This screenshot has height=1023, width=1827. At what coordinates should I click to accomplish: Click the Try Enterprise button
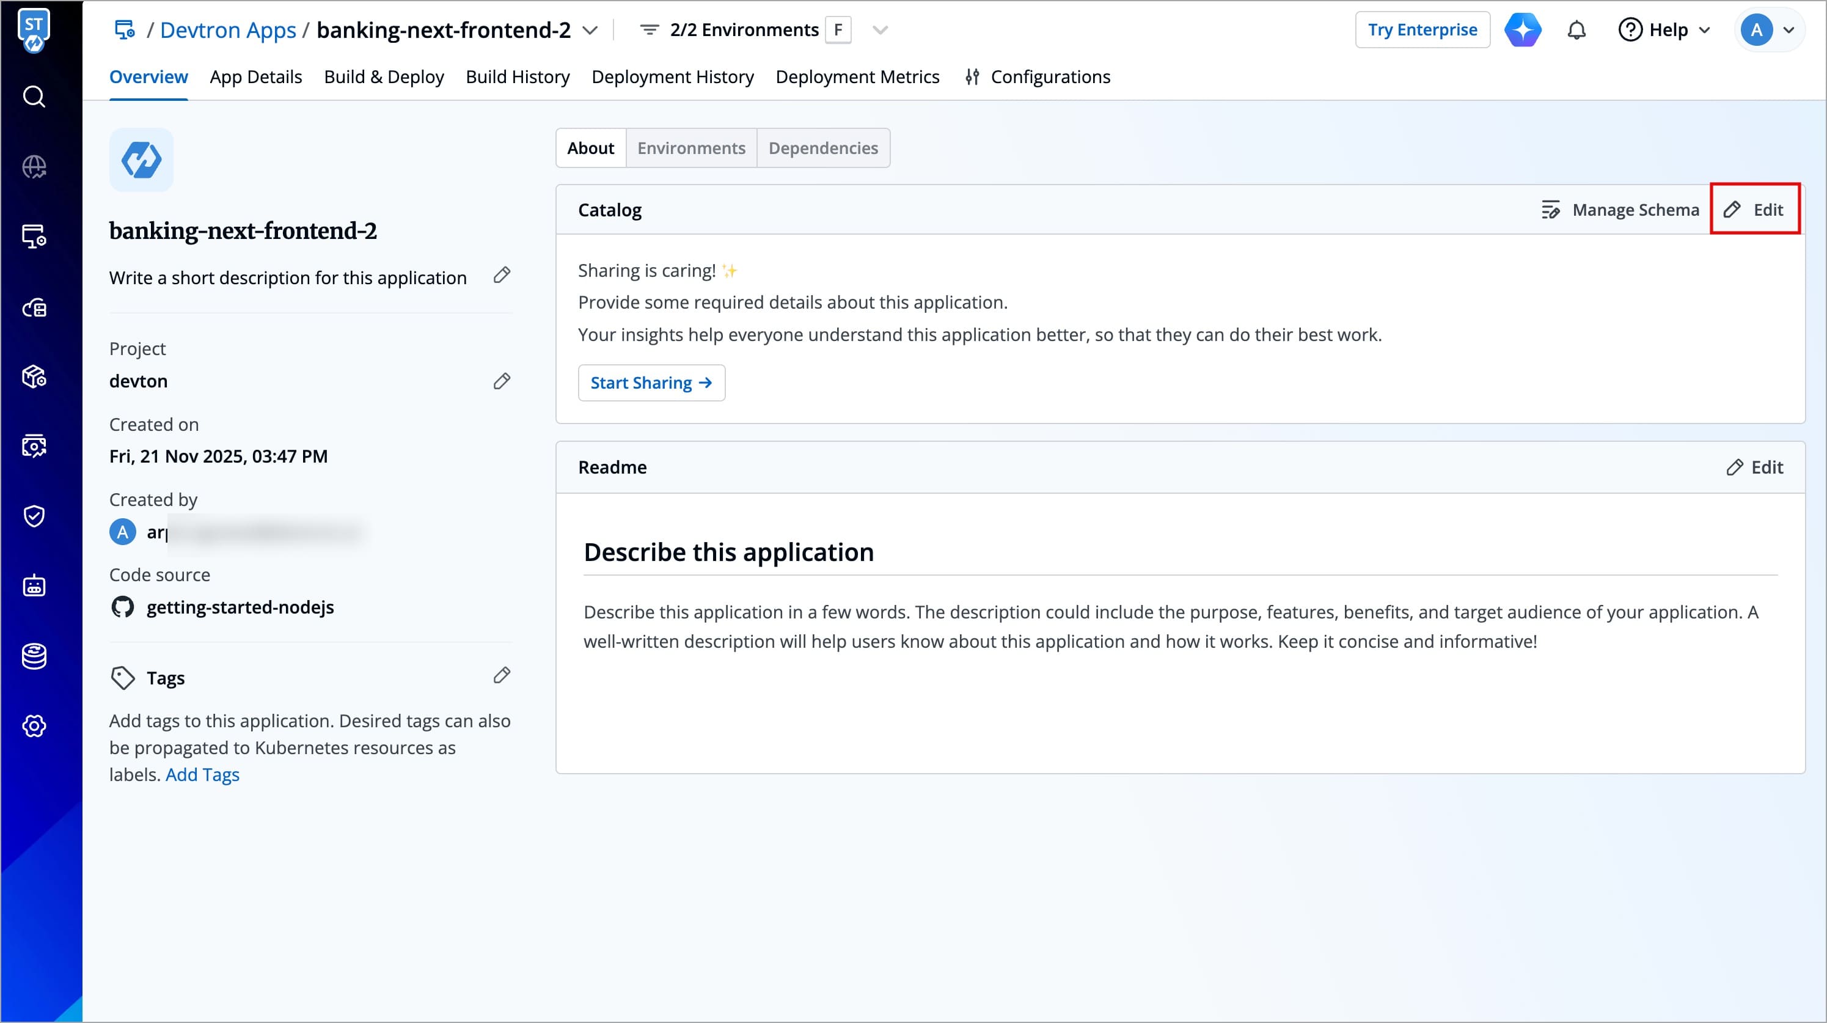(x=1422, y=31)
